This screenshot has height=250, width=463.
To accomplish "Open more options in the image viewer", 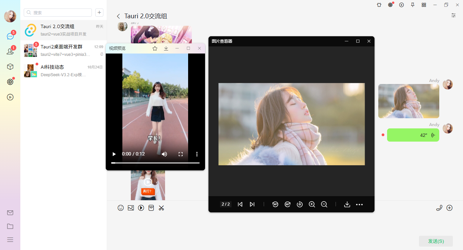I will 359,204.
